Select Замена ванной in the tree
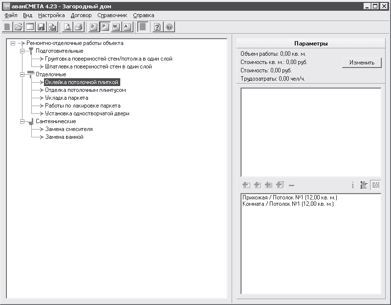The image size is (391, 305). [x=64, y=137]
